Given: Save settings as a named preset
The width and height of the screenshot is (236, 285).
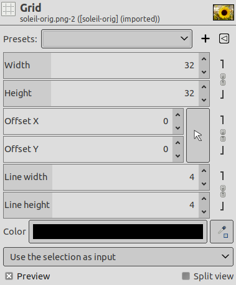Looking at the screenshot, I should tap(205, 38).
